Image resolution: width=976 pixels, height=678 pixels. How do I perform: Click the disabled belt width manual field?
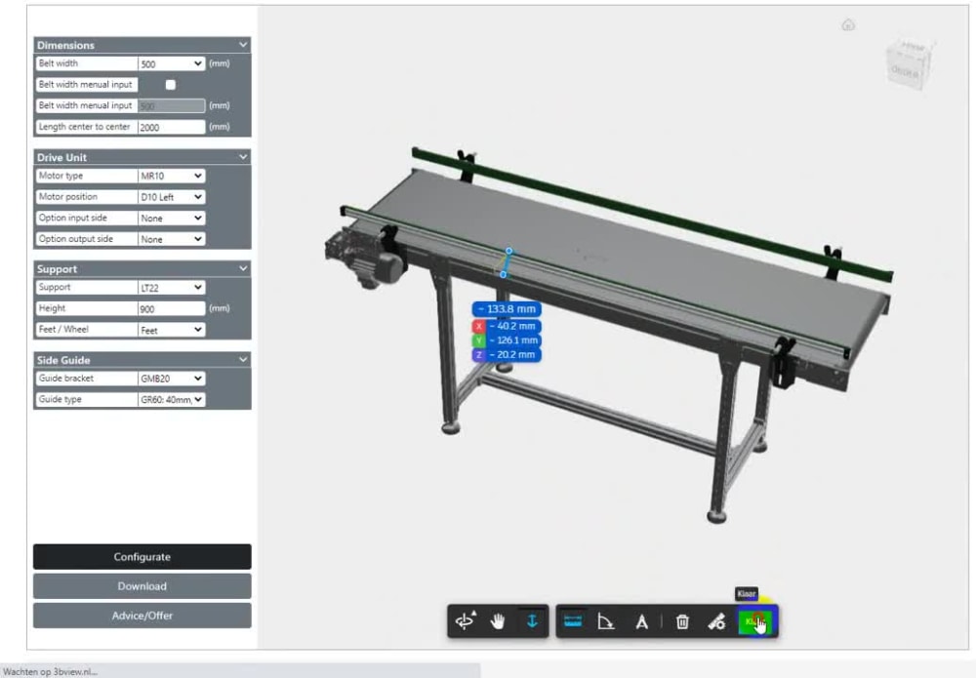pos(171,105)
